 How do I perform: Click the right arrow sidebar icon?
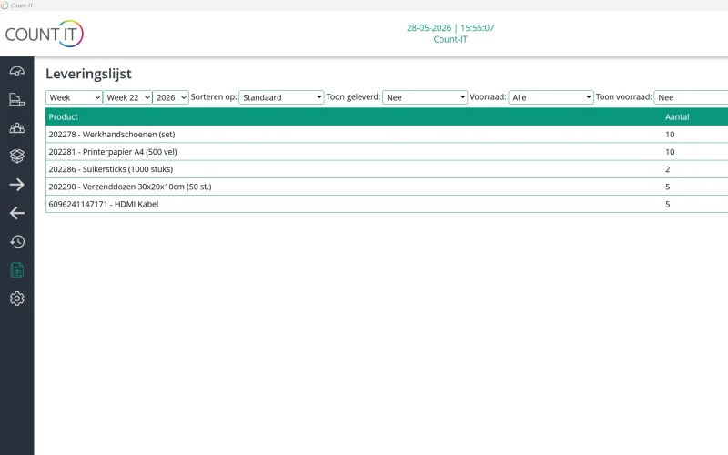tap(17, 185)
